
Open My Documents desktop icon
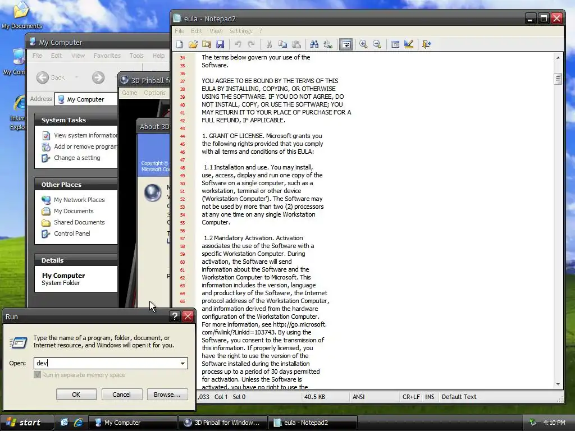(x=21, y=15)
